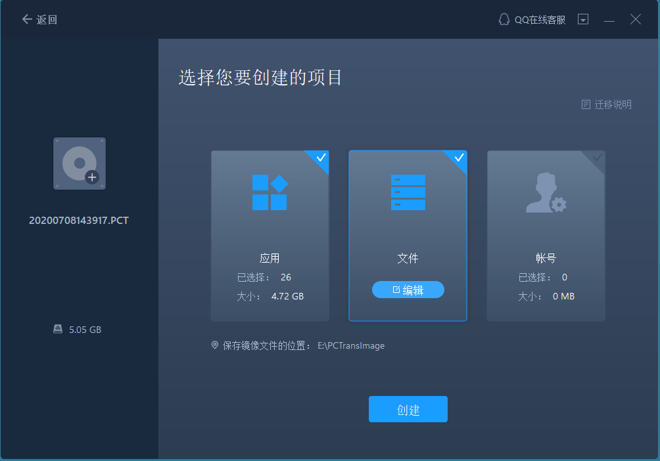Image resolution: width=660 pixels, height=461 pixels.
Task: Uncheck the Files card checkmark
Action: click(x=459, y=158)
